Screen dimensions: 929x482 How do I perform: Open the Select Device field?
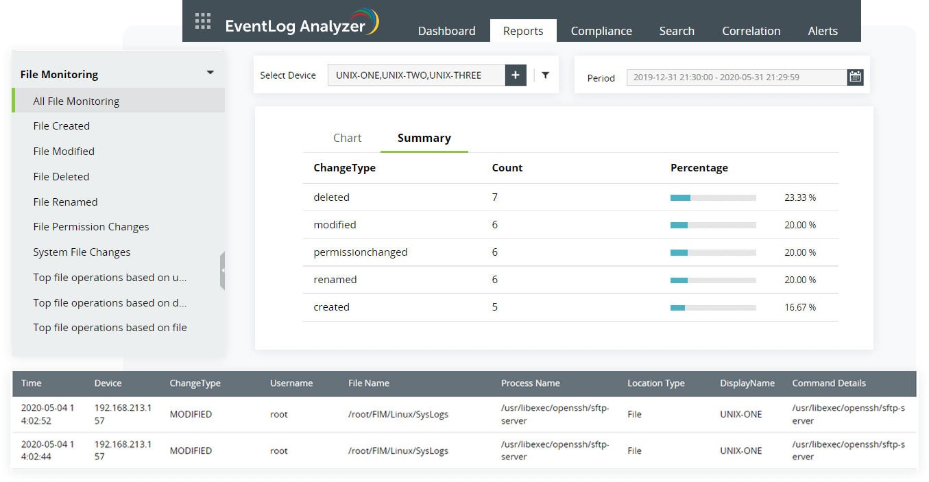(416, 75)
